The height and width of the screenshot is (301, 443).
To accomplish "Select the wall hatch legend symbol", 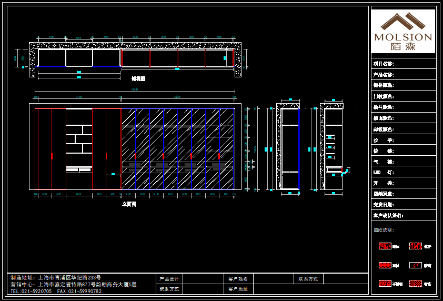I will point(385,246).
